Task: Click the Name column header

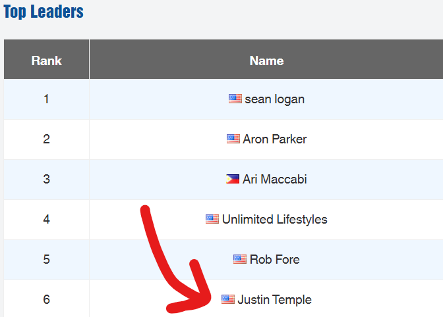Action: pyautogui.click(x=266, y=61)
